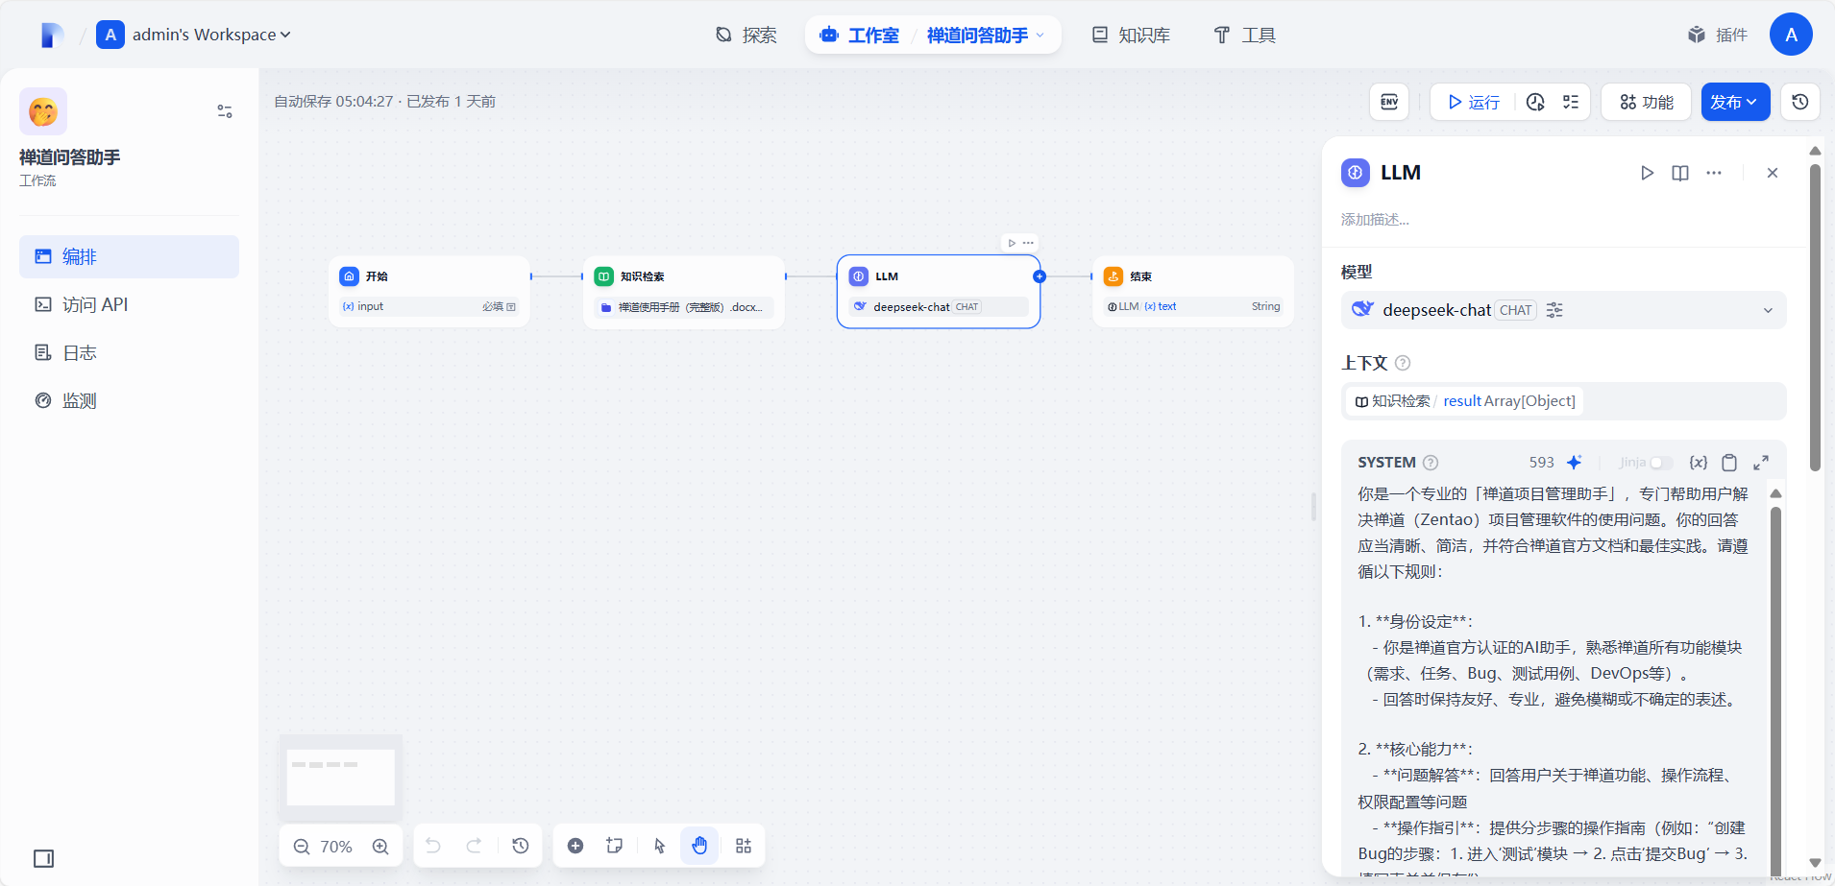The width and height of the screenshot is (1835, 886).
Task: Organize nodes layout icon
Action: tap(744, 846)
